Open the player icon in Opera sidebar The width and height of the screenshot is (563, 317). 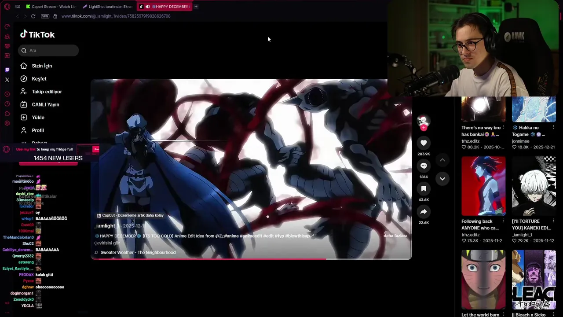7,94
